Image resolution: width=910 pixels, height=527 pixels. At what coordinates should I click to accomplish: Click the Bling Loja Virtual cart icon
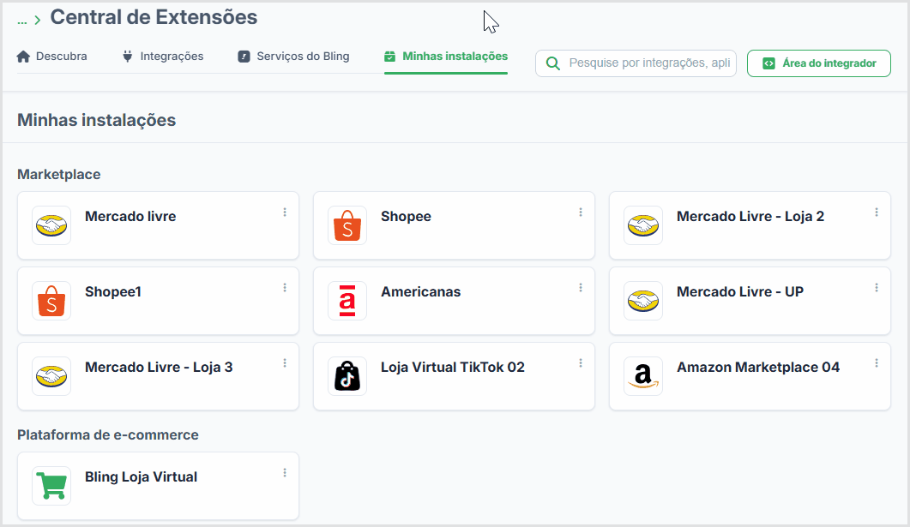tap(51, 486)
